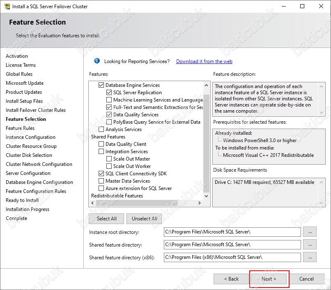Uncheck Data Quality Services
Viewport: 331px width, 290px height.
tap(109, 115)
